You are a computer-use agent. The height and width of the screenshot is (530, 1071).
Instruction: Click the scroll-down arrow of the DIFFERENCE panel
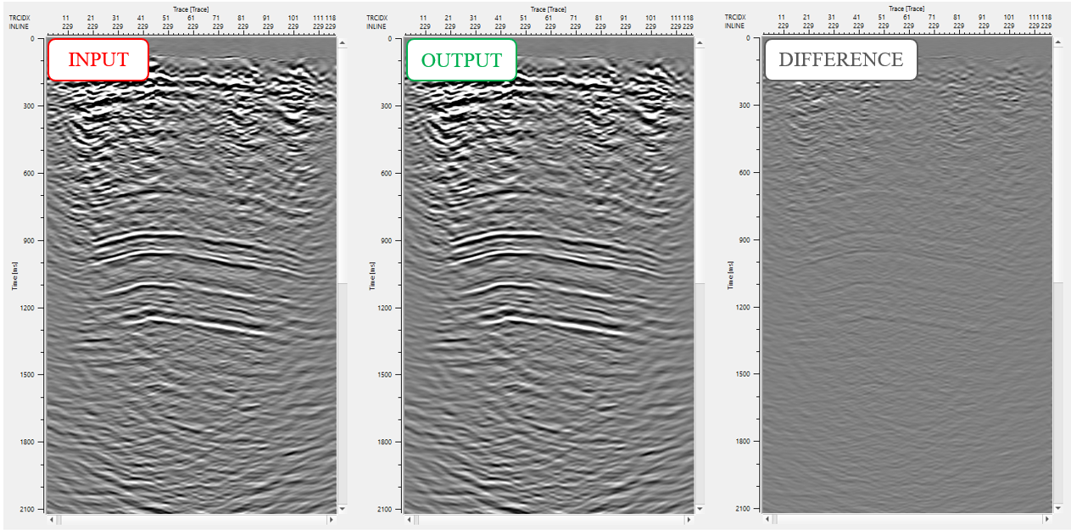pos(1057,509)
